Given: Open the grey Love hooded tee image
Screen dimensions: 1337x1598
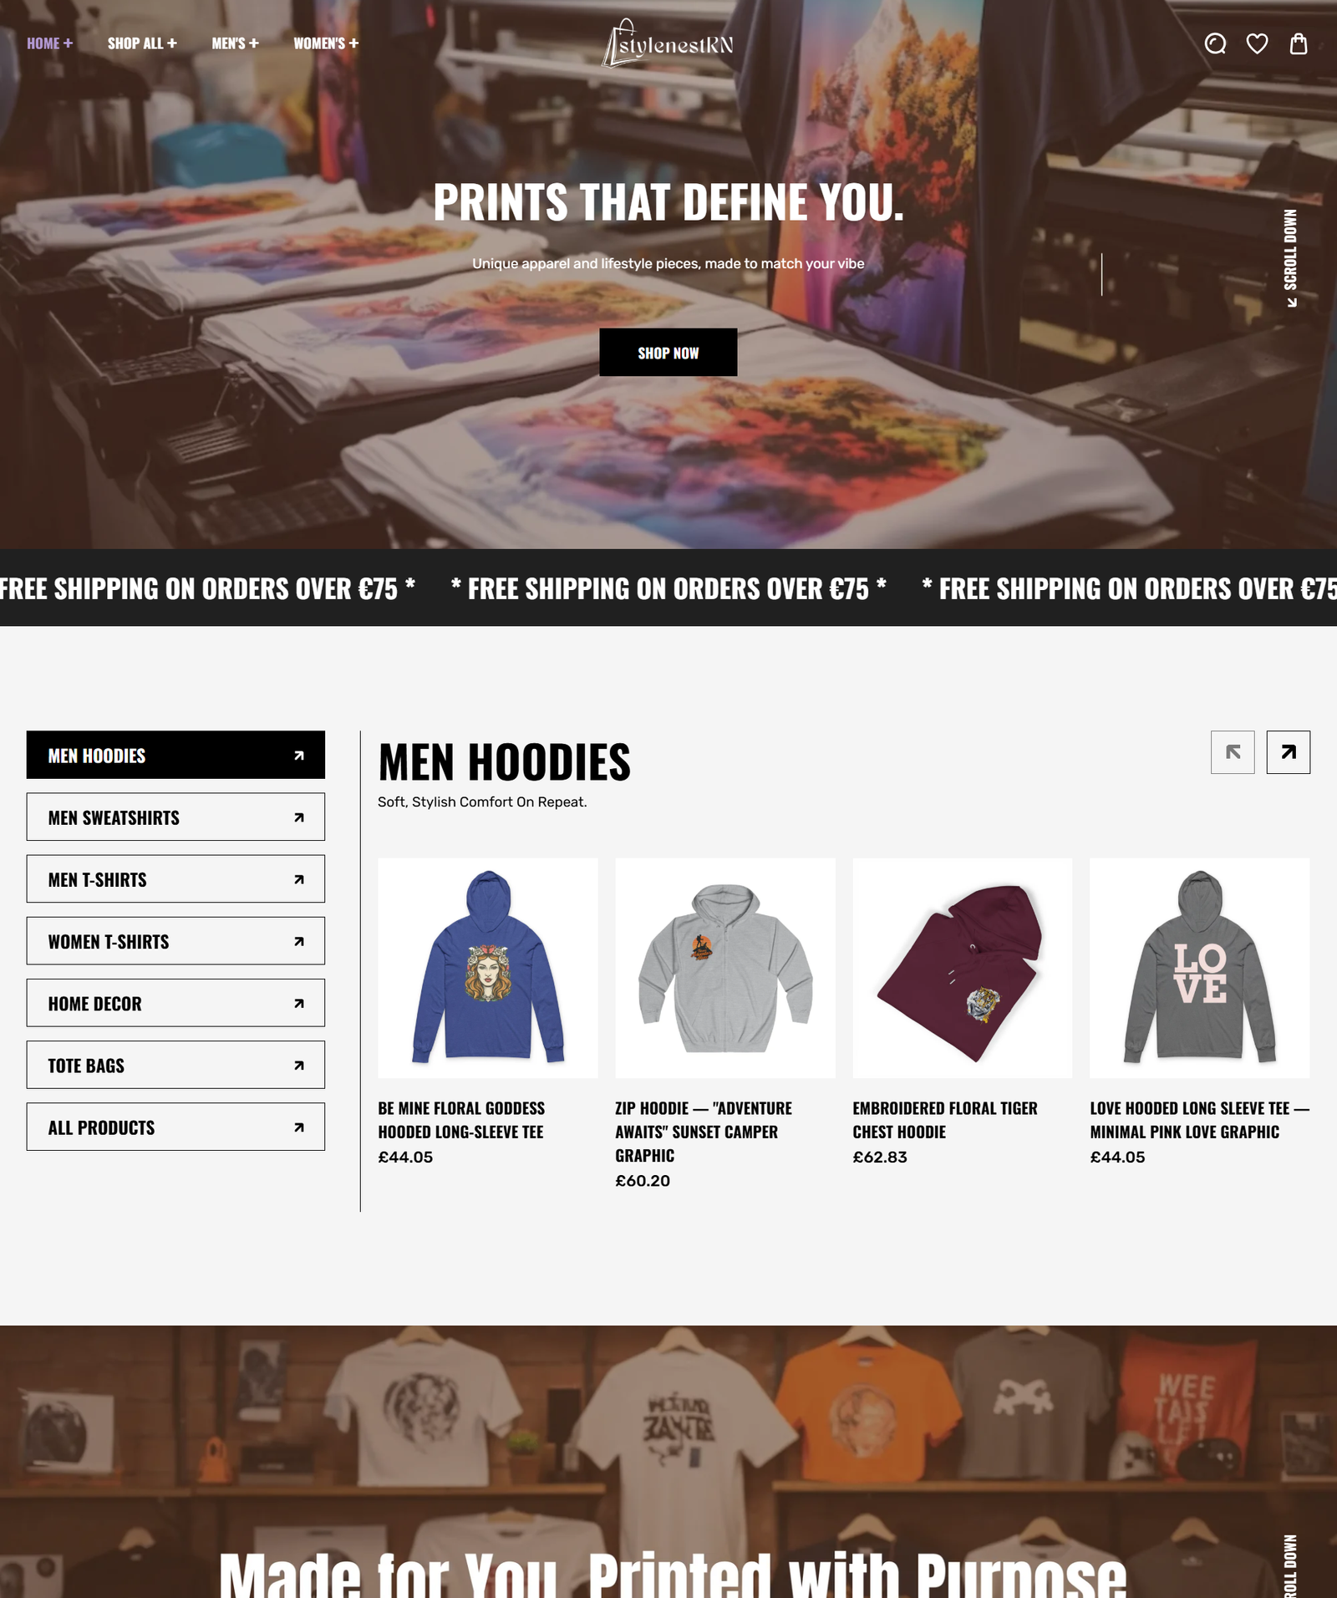Looking at the screenshot, I should pos(1200,968).
